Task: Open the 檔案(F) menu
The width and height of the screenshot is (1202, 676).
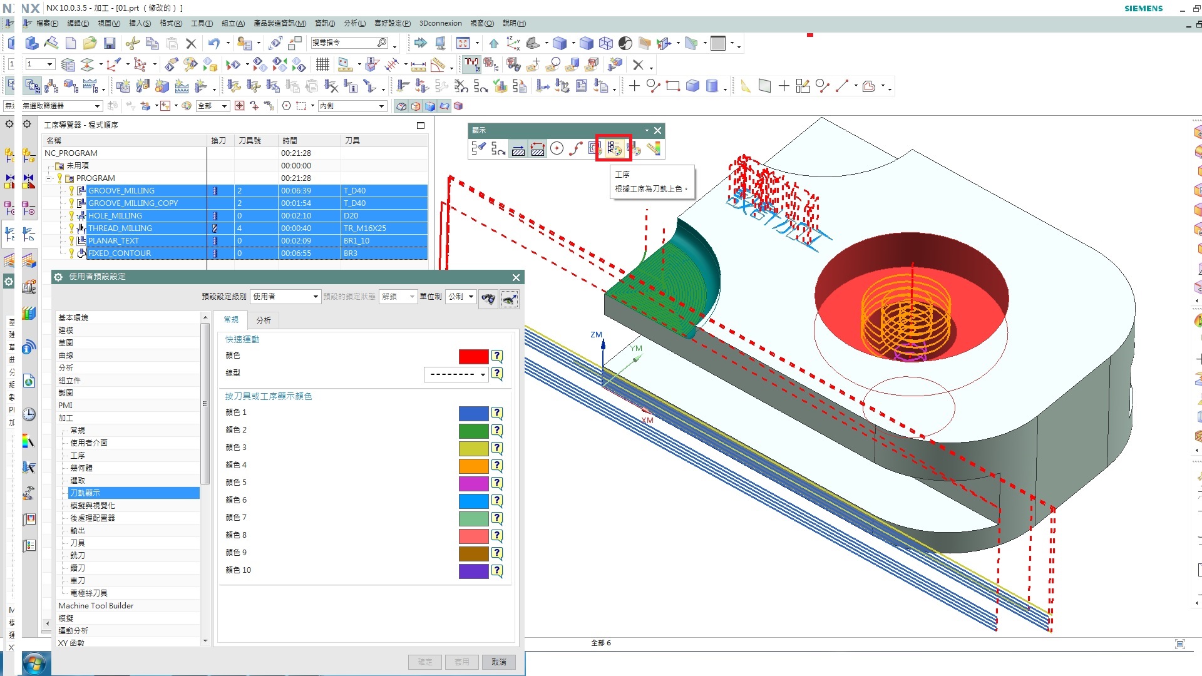Action: (x=47, y=23)
